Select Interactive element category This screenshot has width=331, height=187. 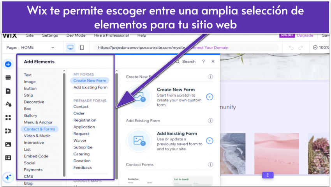34,143
